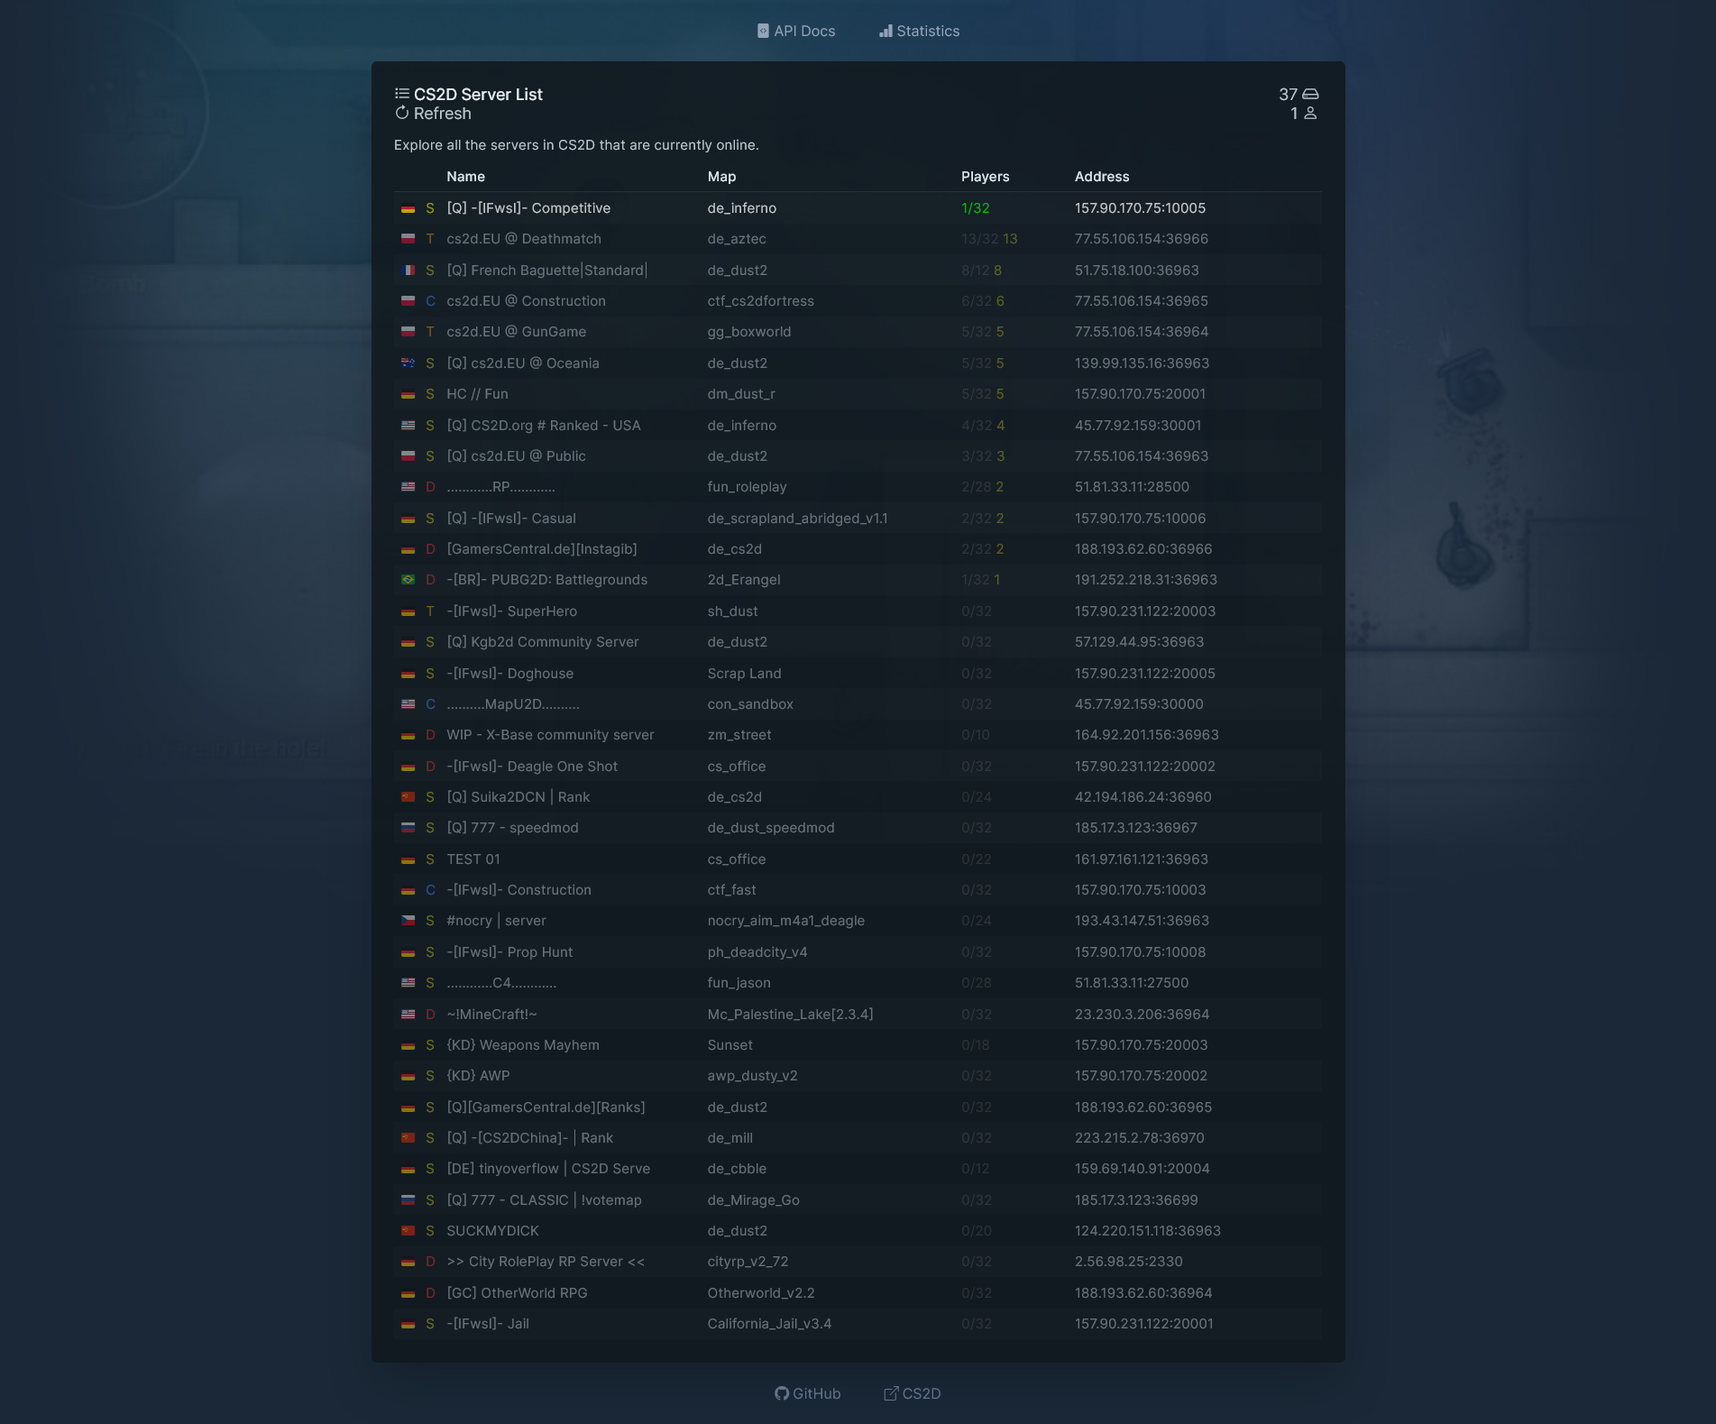Viewport: 1716px width, 1424px height.
Task: Select the [Q] -[IFwsI]- Competitive server name
Action: [x=528, y=208]
